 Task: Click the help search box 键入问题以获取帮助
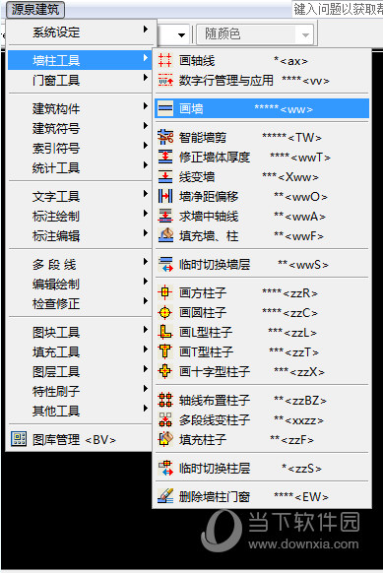[338, 9]
